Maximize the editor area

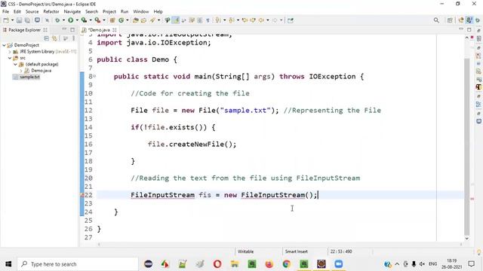(x=469, y=29)
